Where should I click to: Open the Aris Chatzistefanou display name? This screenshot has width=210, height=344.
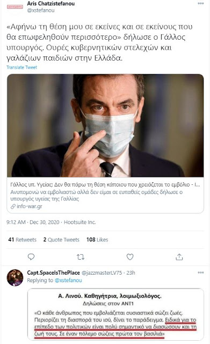pos(51,4)
